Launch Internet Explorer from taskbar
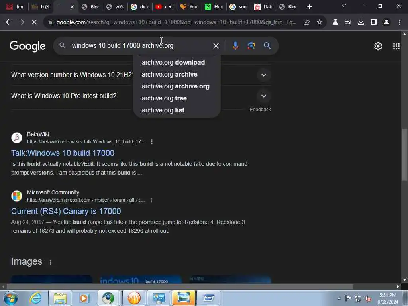 [35, 298]
